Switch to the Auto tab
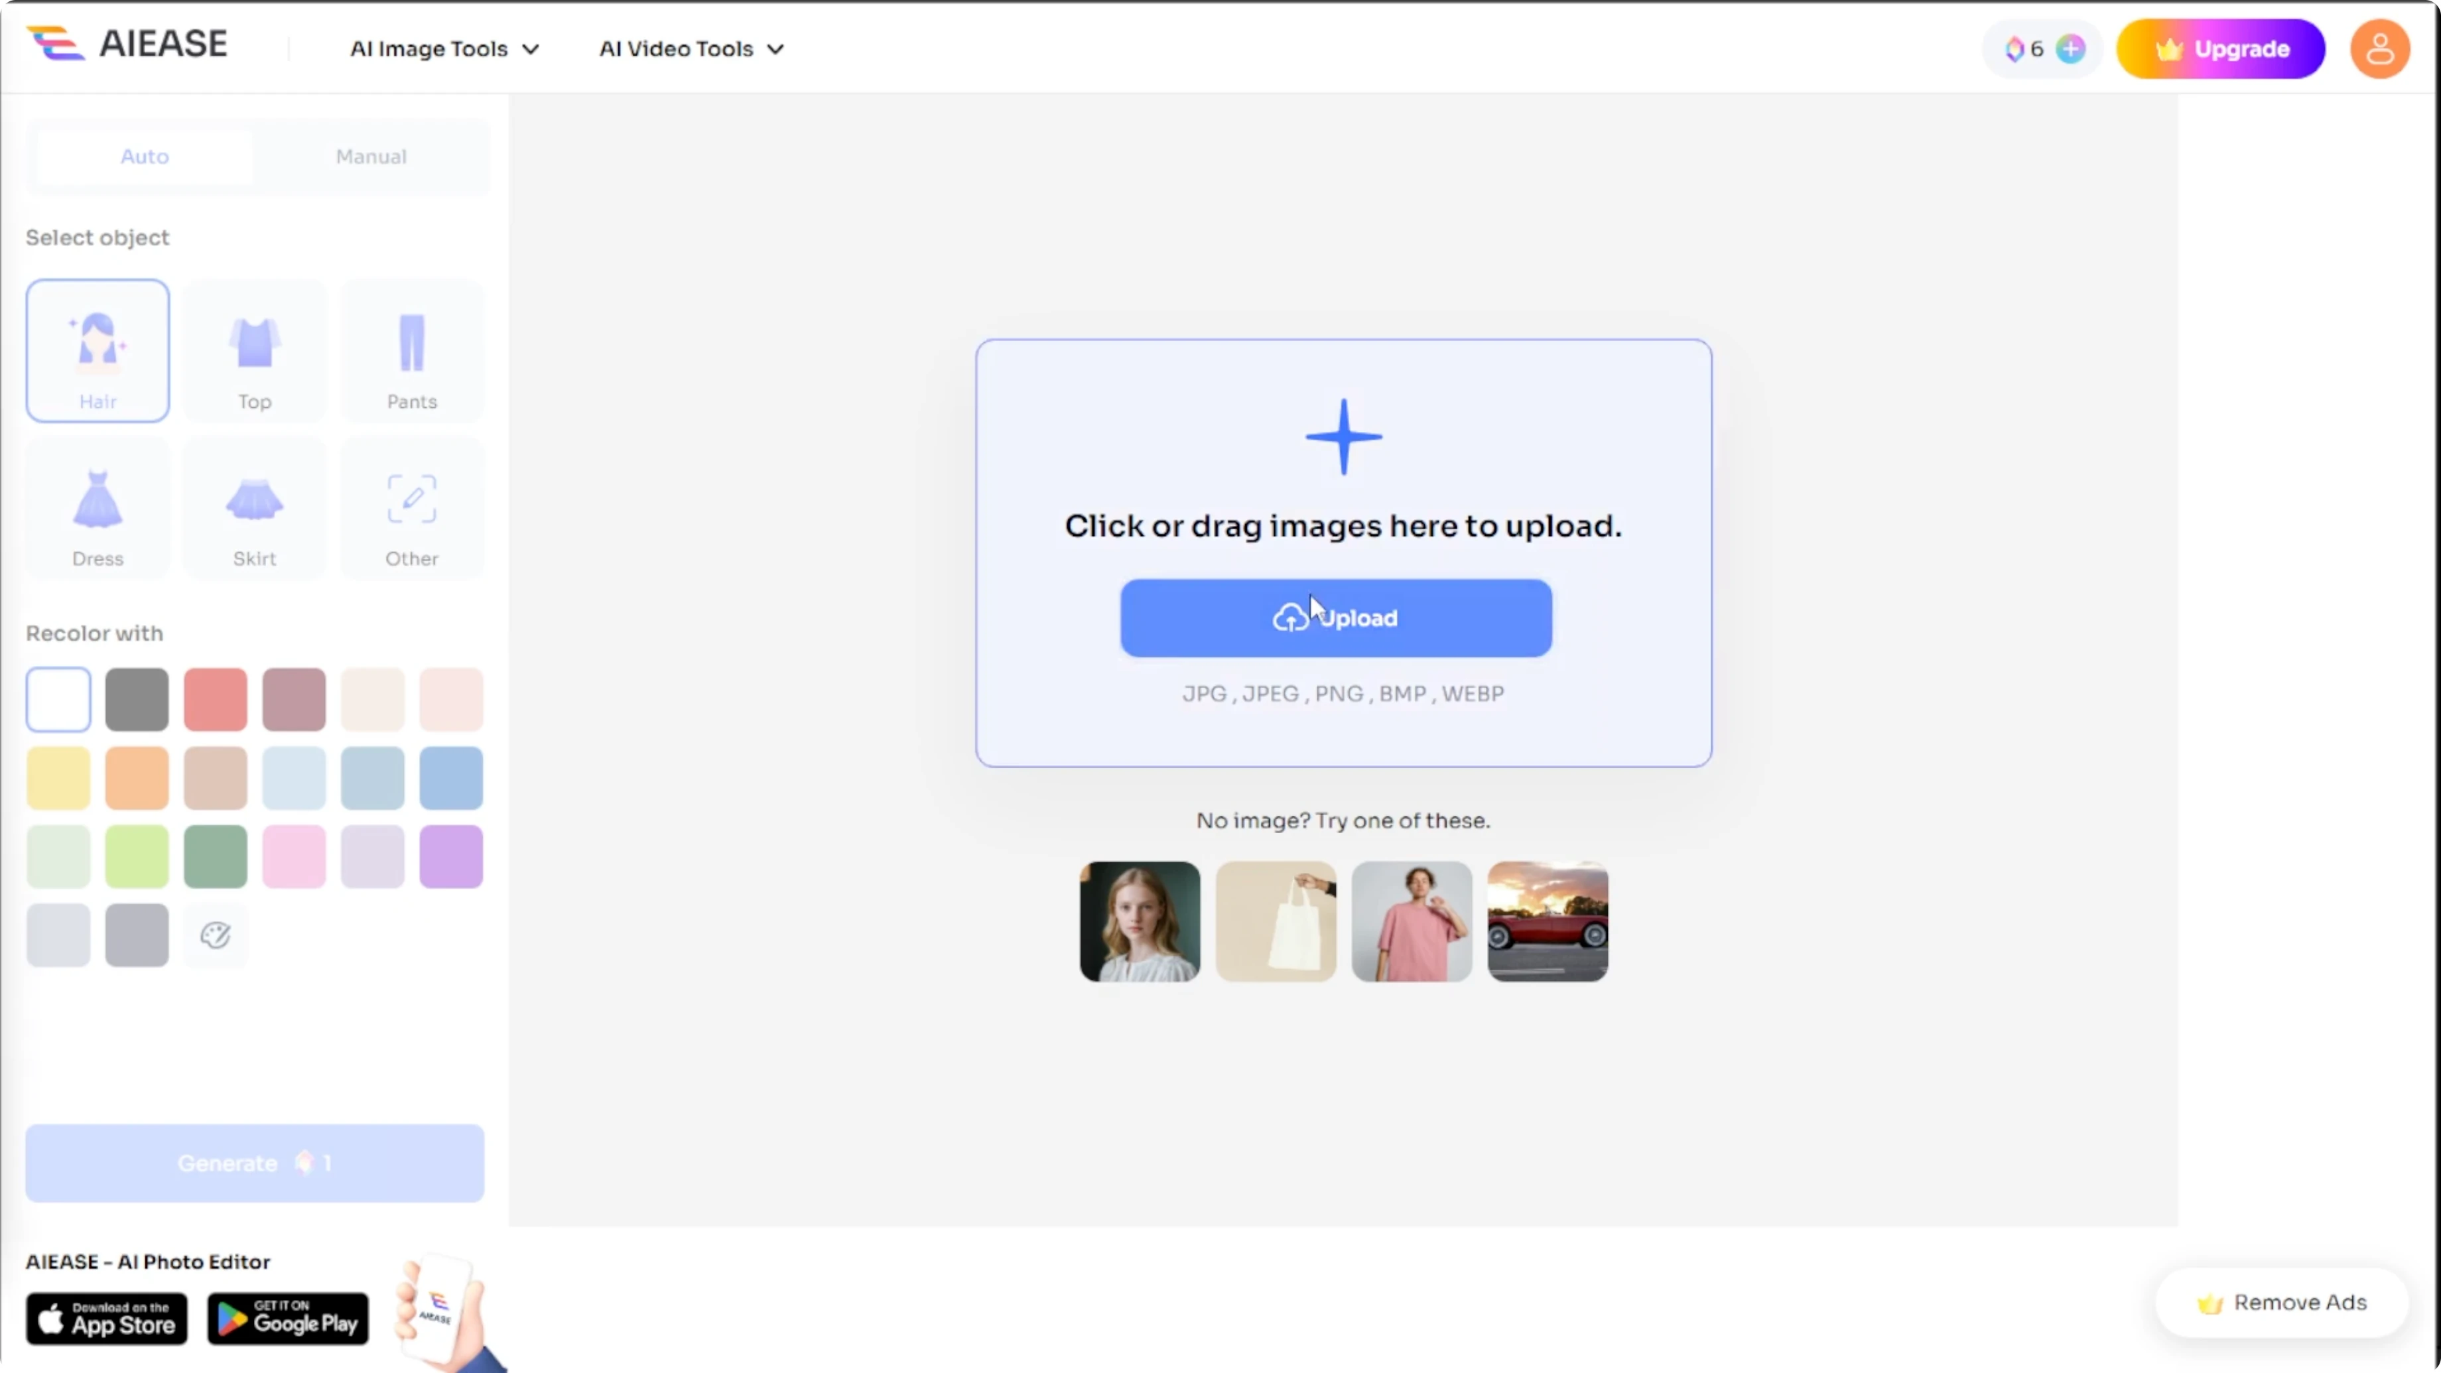The image size is (2441, 1373). pyautogui.click(x=145, y=157)
